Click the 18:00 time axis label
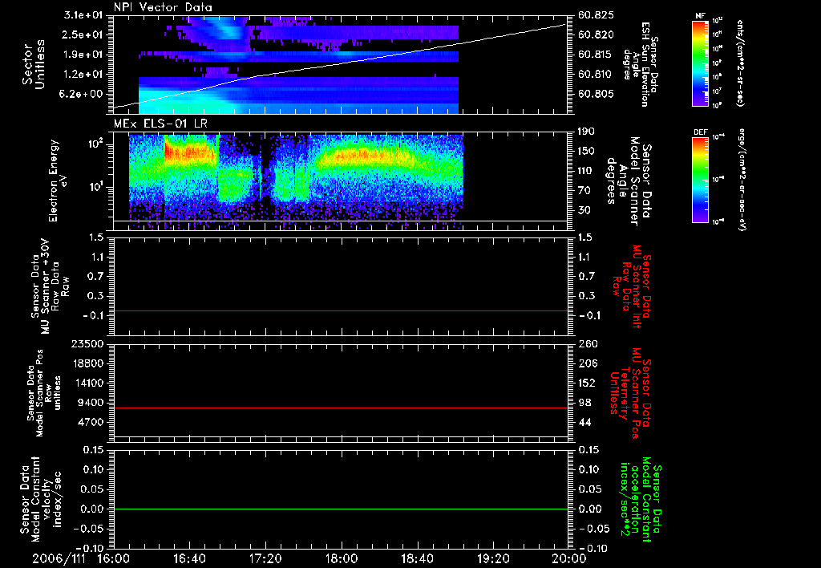 point(342,558)
